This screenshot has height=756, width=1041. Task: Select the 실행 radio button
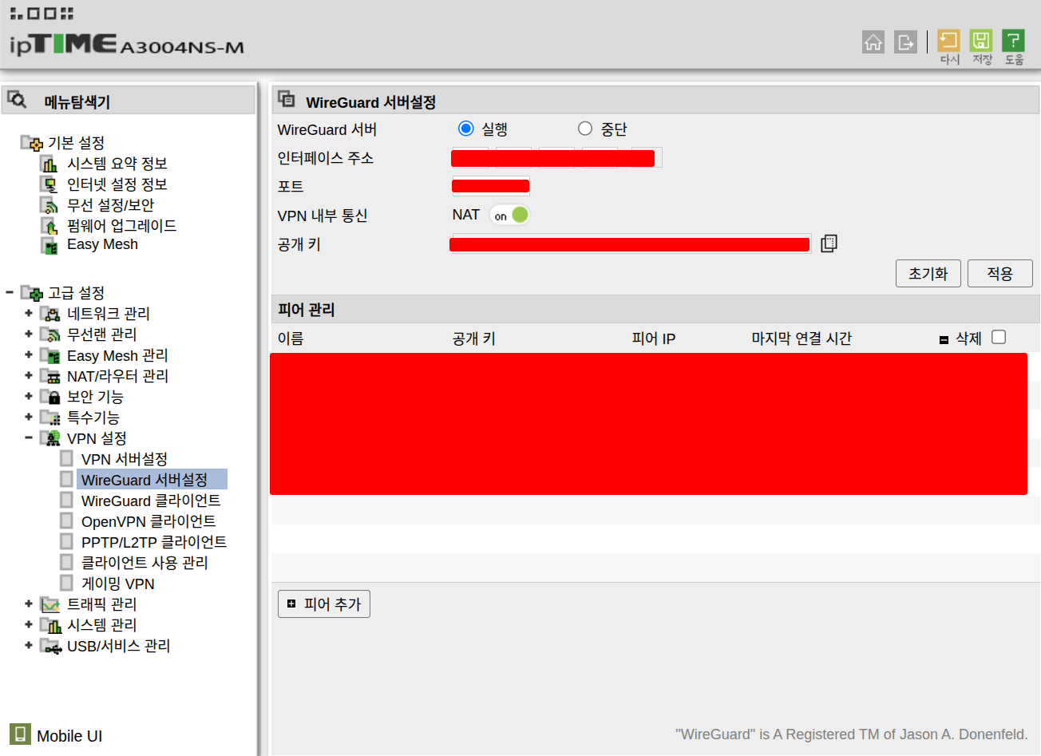click(x=466, y=129)
